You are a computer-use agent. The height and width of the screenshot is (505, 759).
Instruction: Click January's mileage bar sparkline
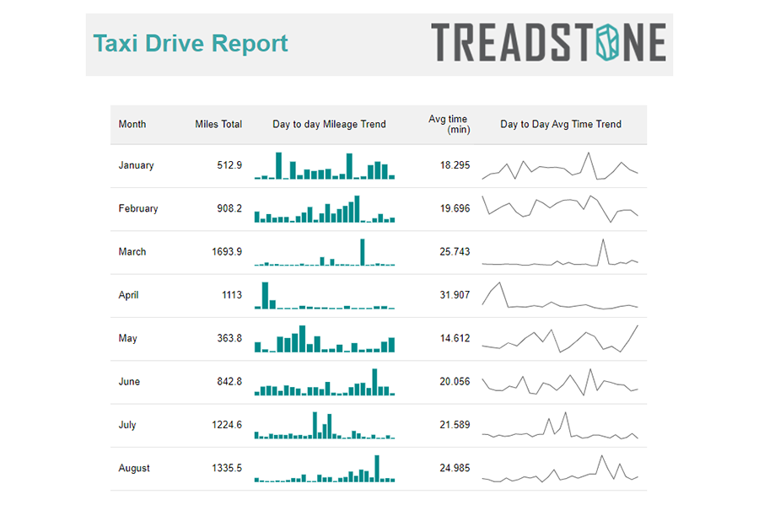[x=325, y=165]
